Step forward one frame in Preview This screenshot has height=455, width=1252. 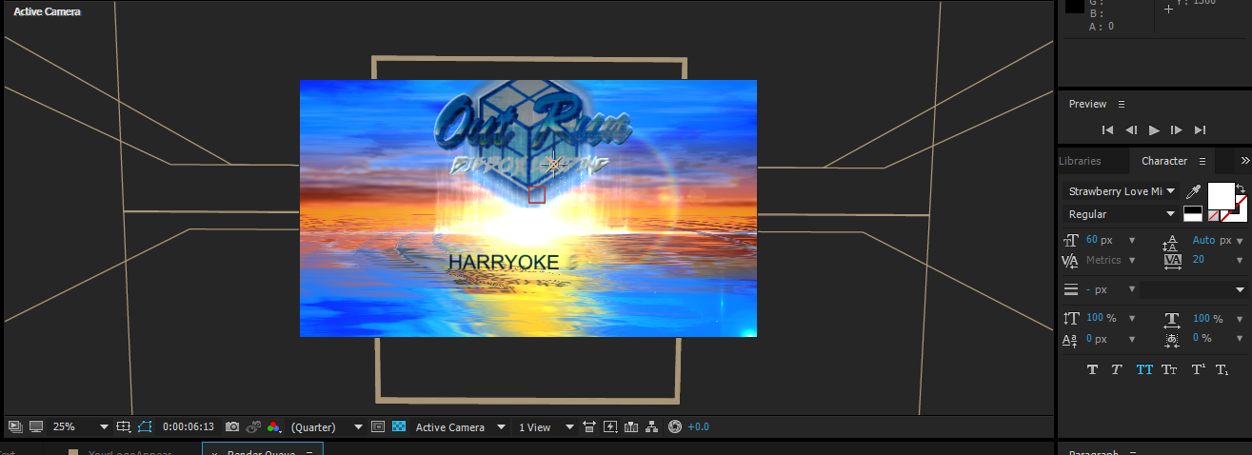[x=1177, y=129]
